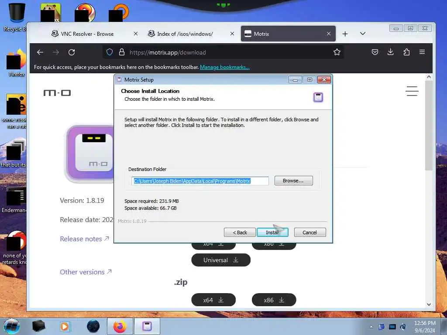The width and height of the screenshot is (447, 335).
Task: Open the Windows Start button
Action: click(x=12, y=326)
